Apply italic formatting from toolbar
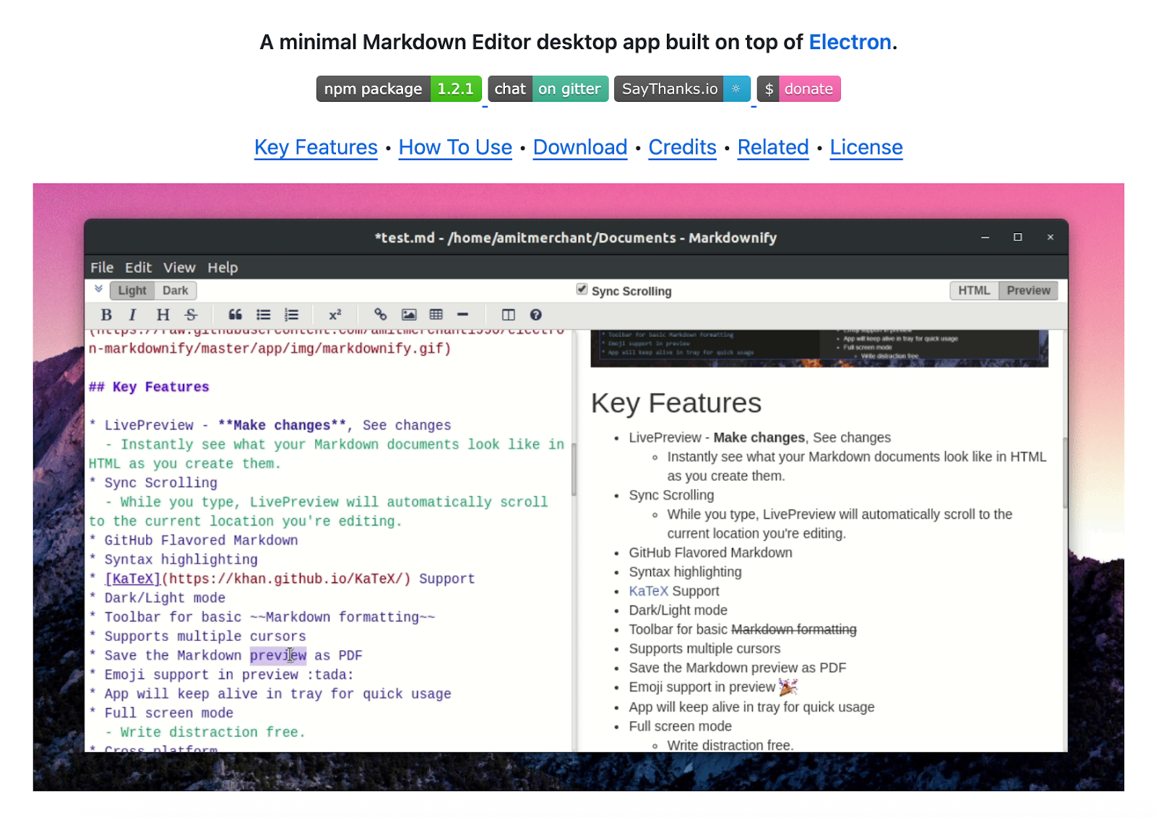The image size is (1156, 817). [x=132, y=315]
